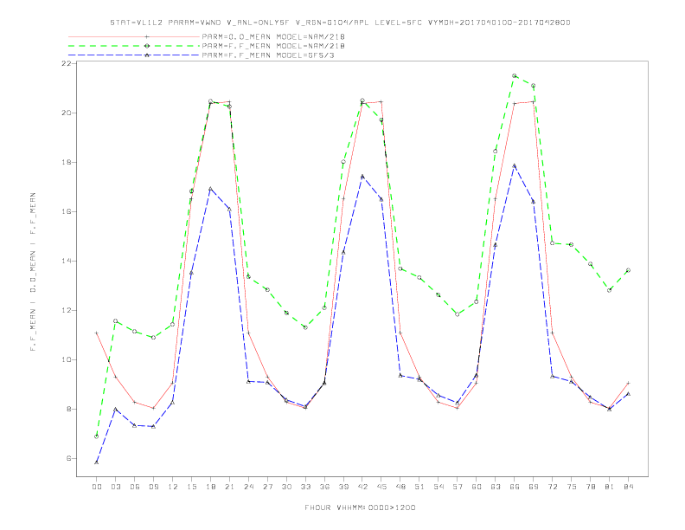Click x-axis tick label 03
This screenshot has height=530, width=685.
click(115, 487)
